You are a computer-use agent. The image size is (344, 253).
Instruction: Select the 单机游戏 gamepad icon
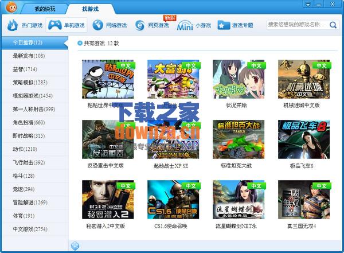pos(55,25)
